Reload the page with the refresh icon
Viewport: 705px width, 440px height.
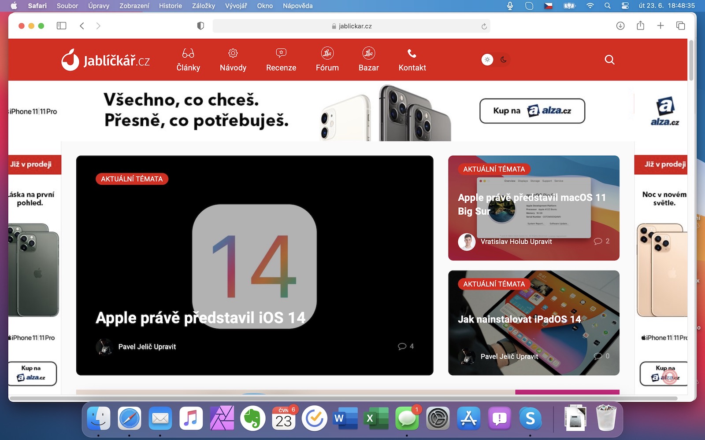pyautogui.click(x=484, y=26)
